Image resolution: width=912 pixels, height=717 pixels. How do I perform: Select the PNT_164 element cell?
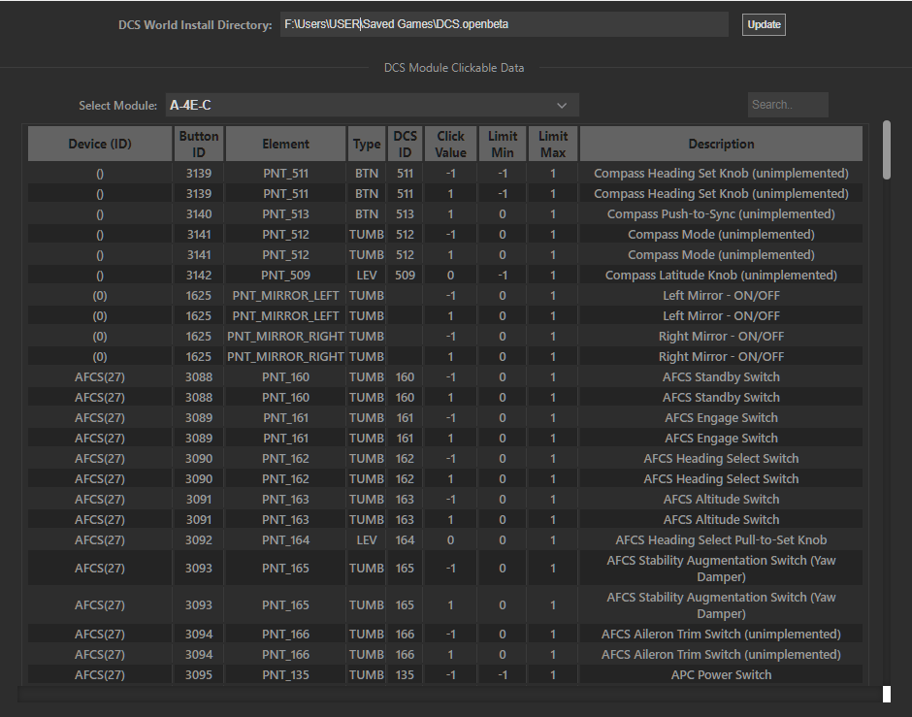(x=285, y=539)
